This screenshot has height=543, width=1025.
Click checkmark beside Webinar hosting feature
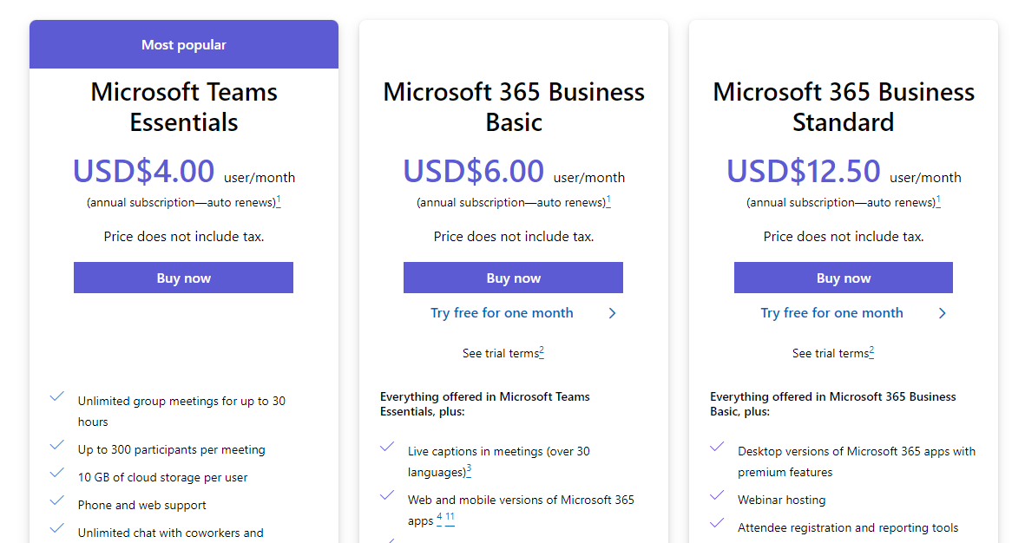(x=717, y=494)
